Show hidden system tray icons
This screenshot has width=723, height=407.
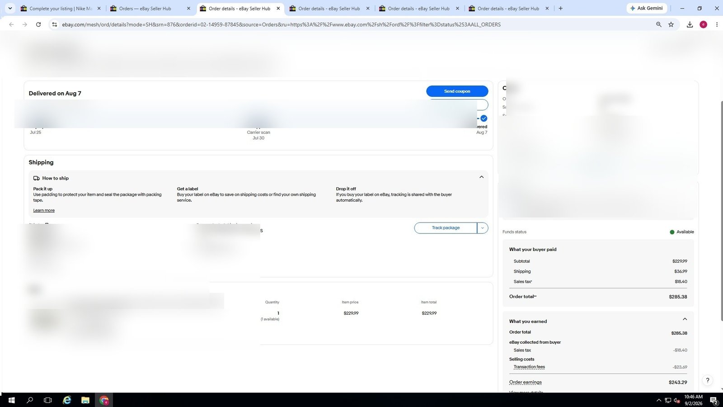(x=659, y=400)
